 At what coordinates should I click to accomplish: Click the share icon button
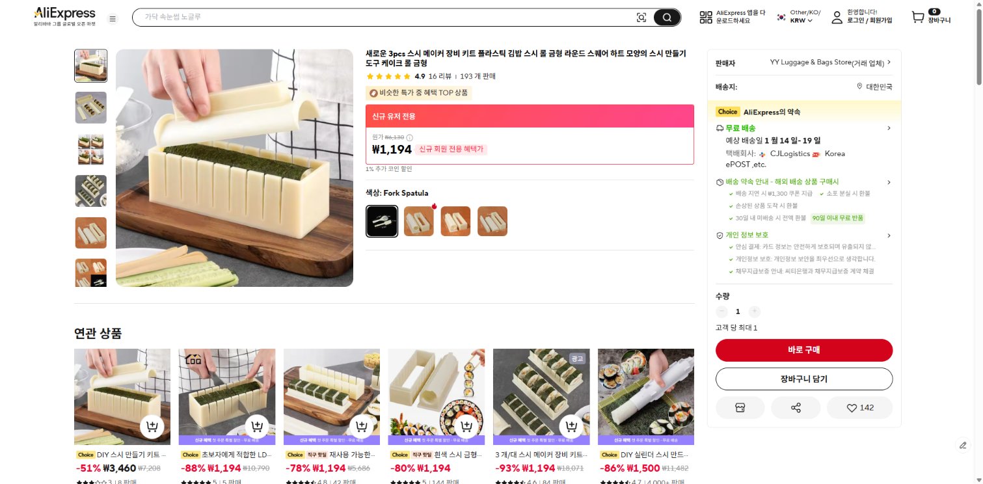pos(796,408)
